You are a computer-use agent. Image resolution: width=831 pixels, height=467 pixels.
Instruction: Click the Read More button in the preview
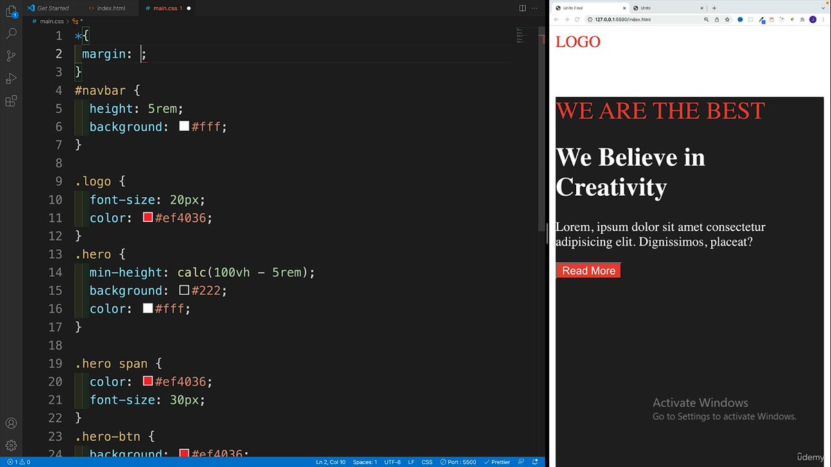pyautogui.click(x=588, y=271)
